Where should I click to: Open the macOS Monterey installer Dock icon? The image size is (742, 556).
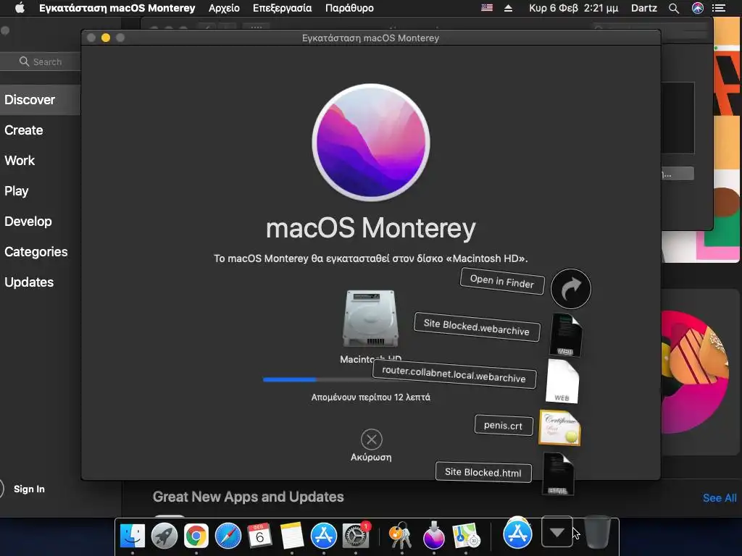tap(433, 536)
